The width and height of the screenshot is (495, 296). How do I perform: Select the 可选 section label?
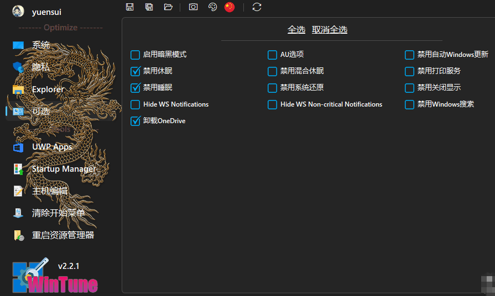point(41,111)
